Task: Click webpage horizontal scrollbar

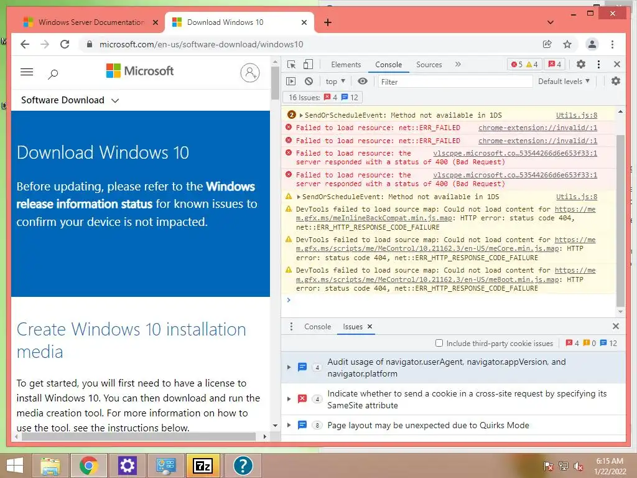Action: [139, 436]
